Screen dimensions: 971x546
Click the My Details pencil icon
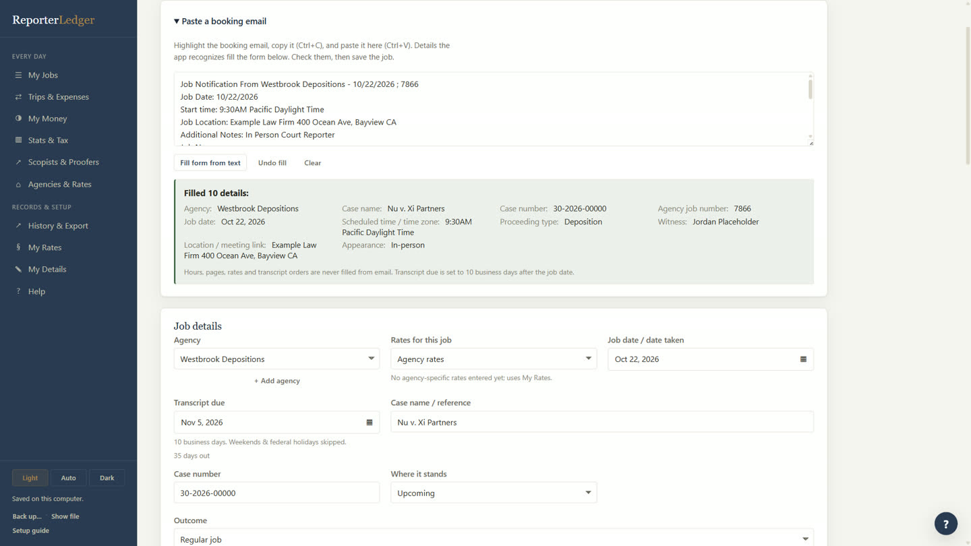pos(18,269)
